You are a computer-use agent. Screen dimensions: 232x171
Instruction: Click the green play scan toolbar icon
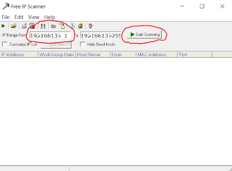tap(3, 26)
